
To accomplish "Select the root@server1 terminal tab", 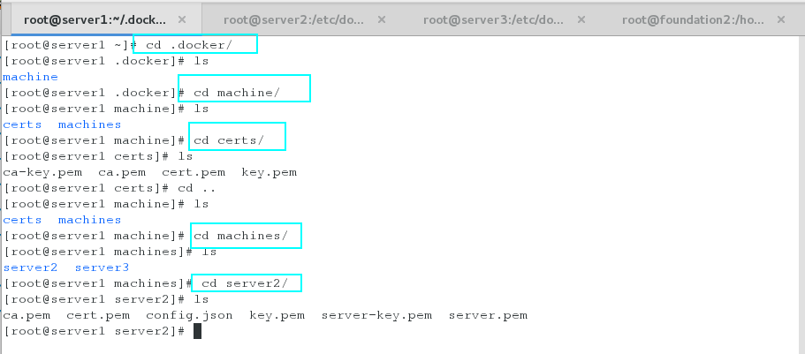I will [x=95, y=20].
